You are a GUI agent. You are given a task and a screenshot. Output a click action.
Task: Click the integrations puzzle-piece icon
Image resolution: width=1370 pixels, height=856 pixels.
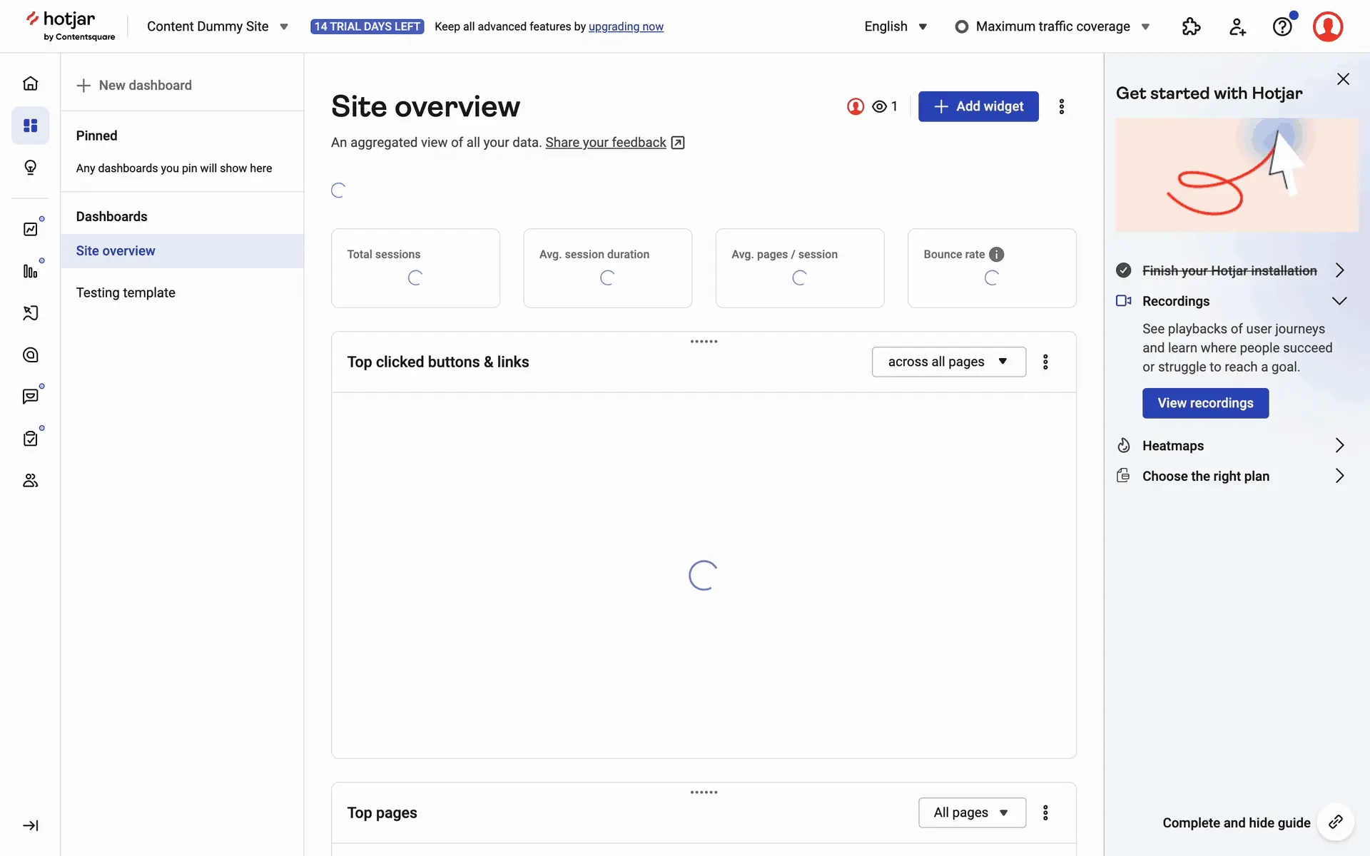[1191, 26]
